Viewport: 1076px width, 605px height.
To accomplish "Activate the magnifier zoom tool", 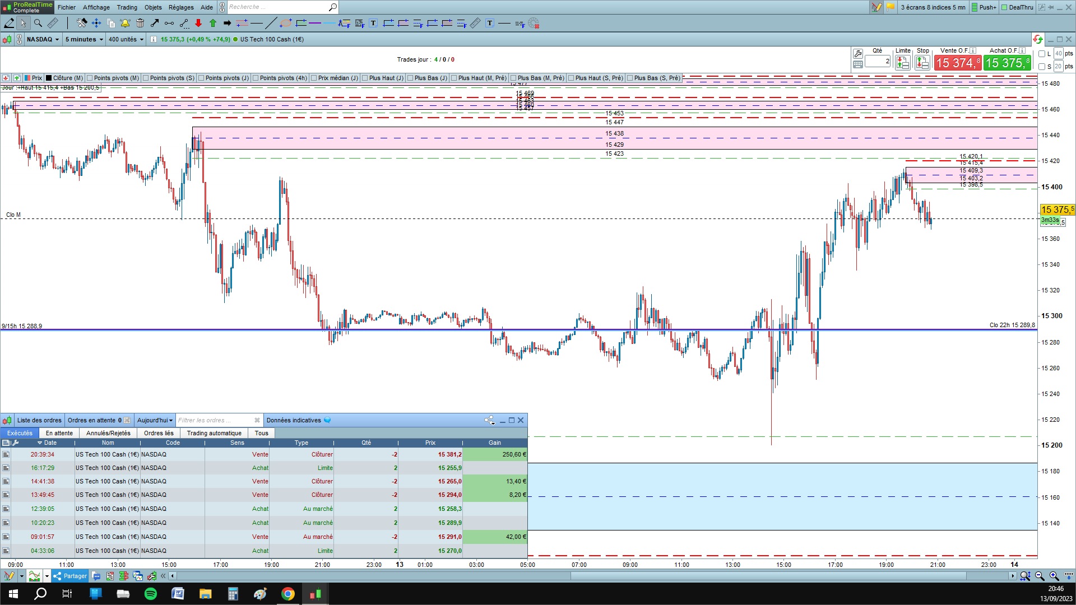I will 38,23.
